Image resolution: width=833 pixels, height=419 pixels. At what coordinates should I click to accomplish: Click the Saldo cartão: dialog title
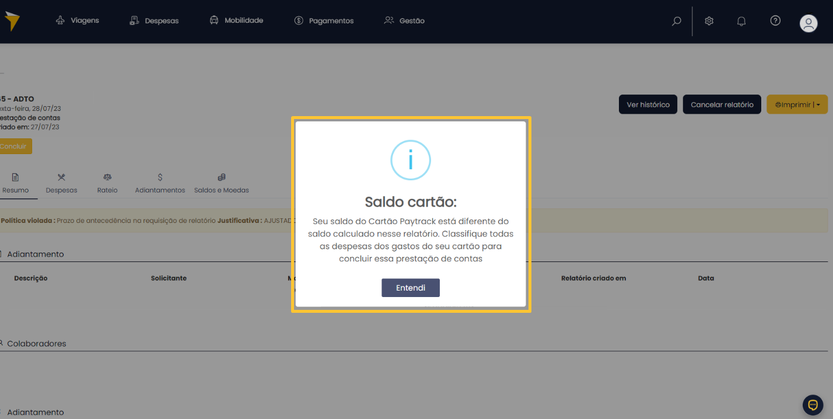tap(411, 202)
